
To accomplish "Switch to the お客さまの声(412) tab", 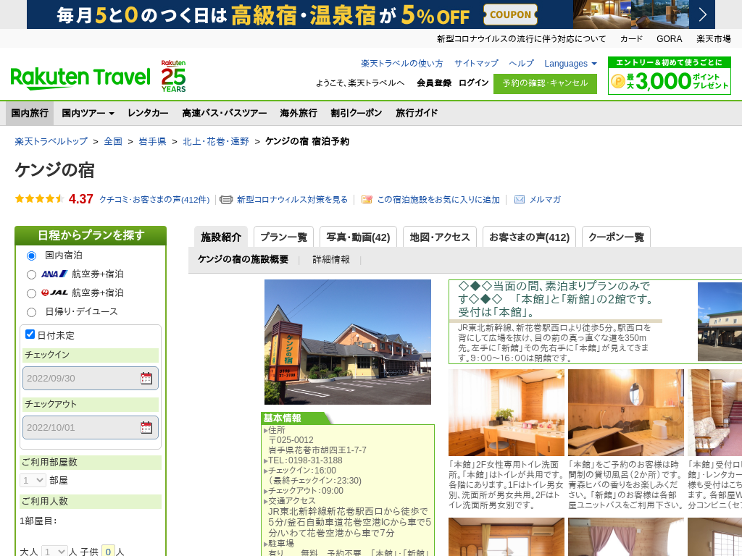I will click(529, 237).
